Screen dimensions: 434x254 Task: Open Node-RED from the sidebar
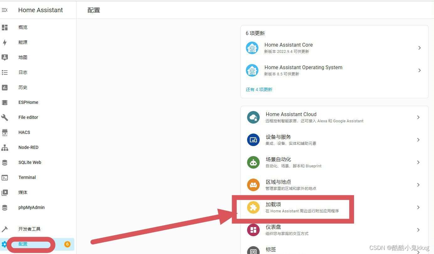coord(5,147)
